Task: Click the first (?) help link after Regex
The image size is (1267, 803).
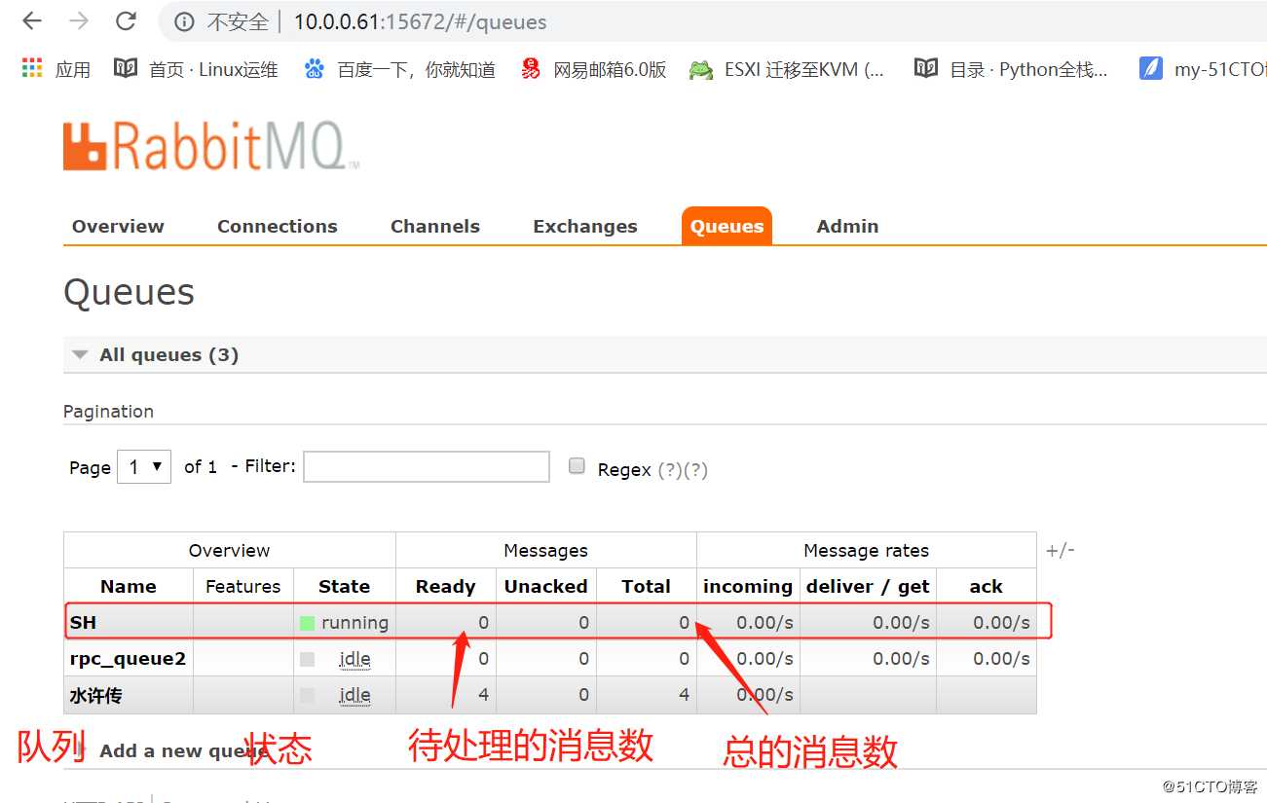Action: [670, 469]
